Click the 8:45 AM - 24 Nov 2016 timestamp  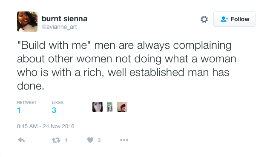[46, 126]
